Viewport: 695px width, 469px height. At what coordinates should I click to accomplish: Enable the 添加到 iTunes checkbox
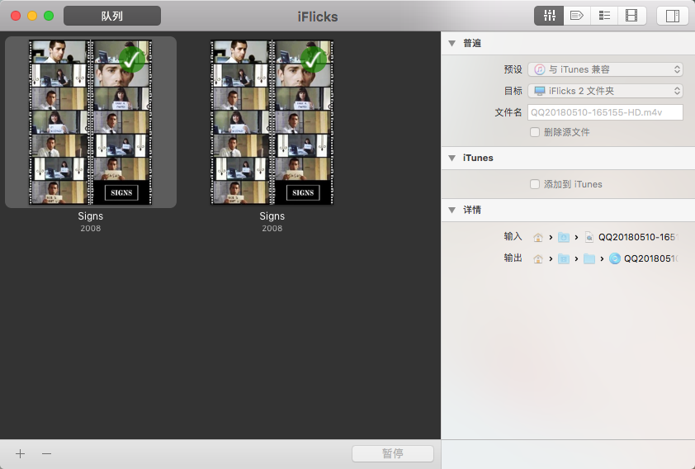[x=535, y=184]
